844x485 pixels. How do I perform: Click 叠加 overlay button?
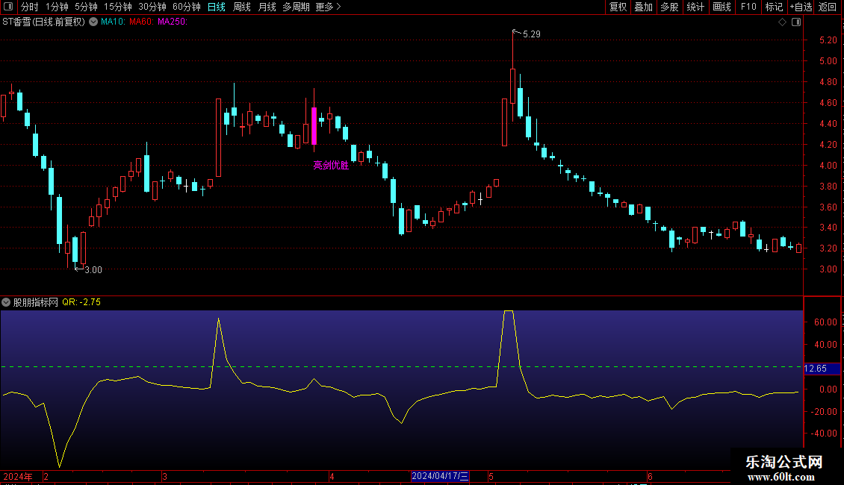click(x=643, y=7)
